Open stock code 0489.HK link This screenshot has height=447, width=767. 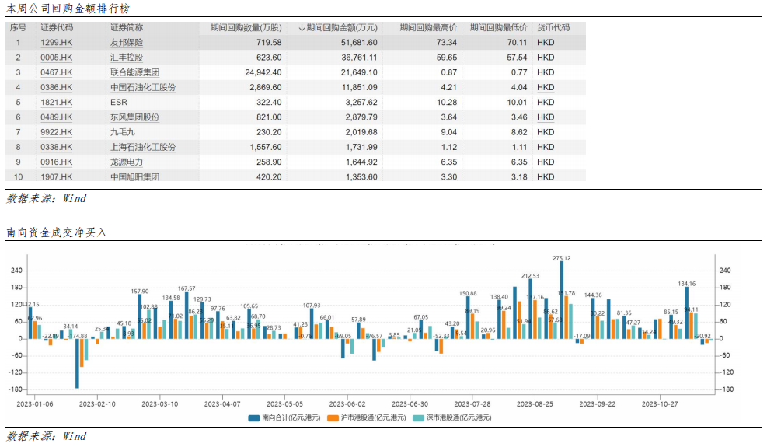coord(56,117)
